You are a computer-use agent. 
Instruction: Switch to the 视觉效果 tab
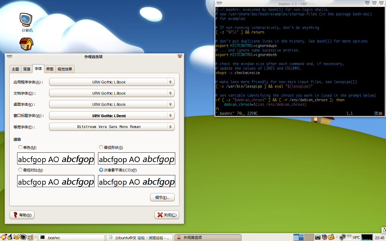point(65,69)
